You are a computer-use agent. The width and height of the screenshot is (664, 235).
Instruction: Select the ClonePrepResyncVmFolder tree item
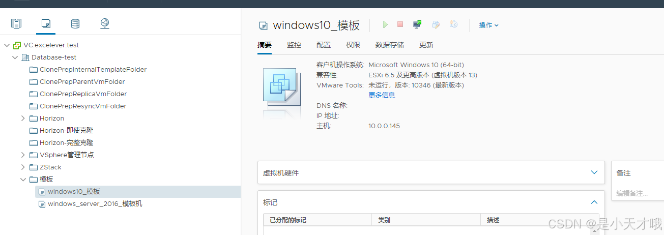coord(83,106)
